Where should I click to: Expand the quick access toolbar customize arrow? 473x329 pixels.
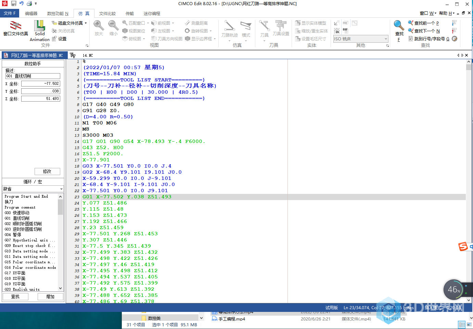coord(36,3)
